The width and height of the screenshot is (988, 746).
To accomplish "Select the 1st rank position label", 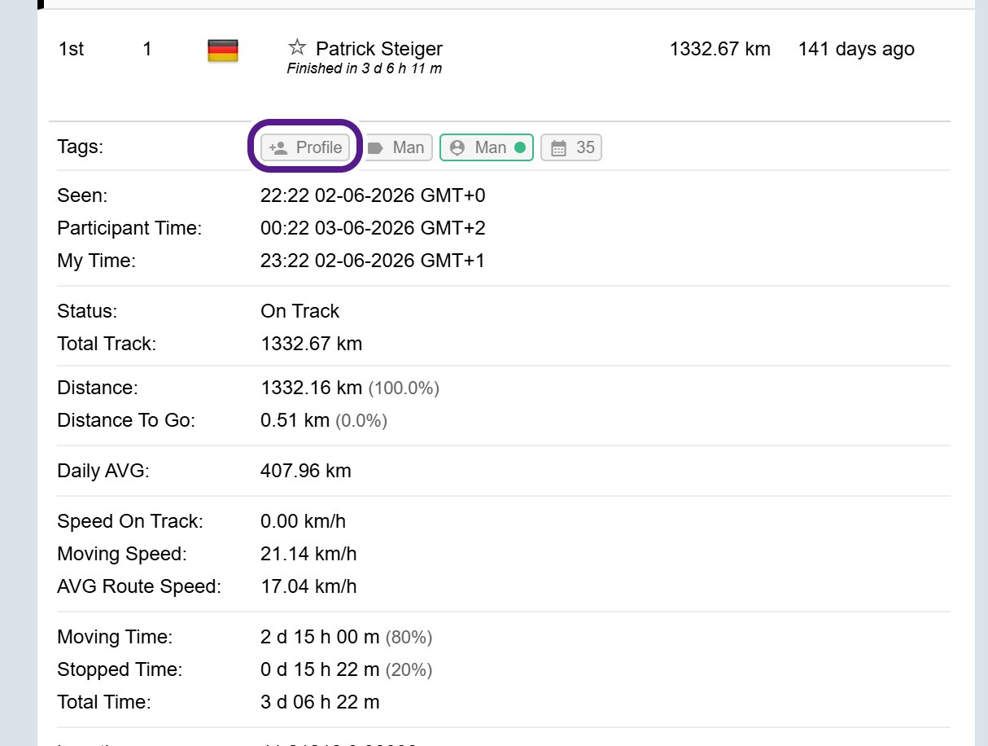I will 71,49.
